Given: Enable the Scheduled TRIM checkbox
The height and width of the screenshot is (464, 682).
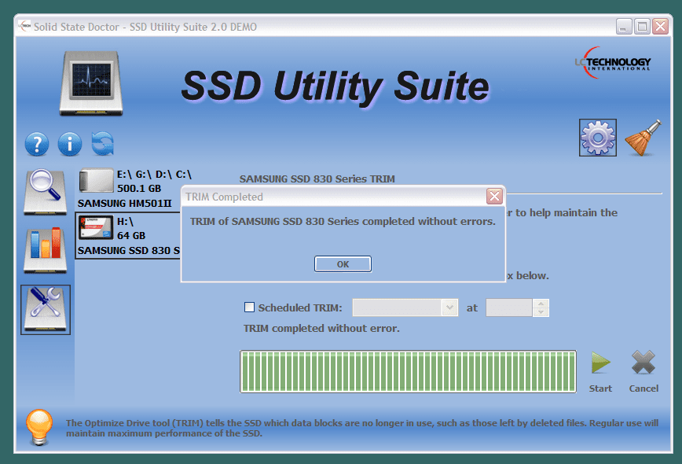Looking at the screenshot, I should [x=249, y=307].
